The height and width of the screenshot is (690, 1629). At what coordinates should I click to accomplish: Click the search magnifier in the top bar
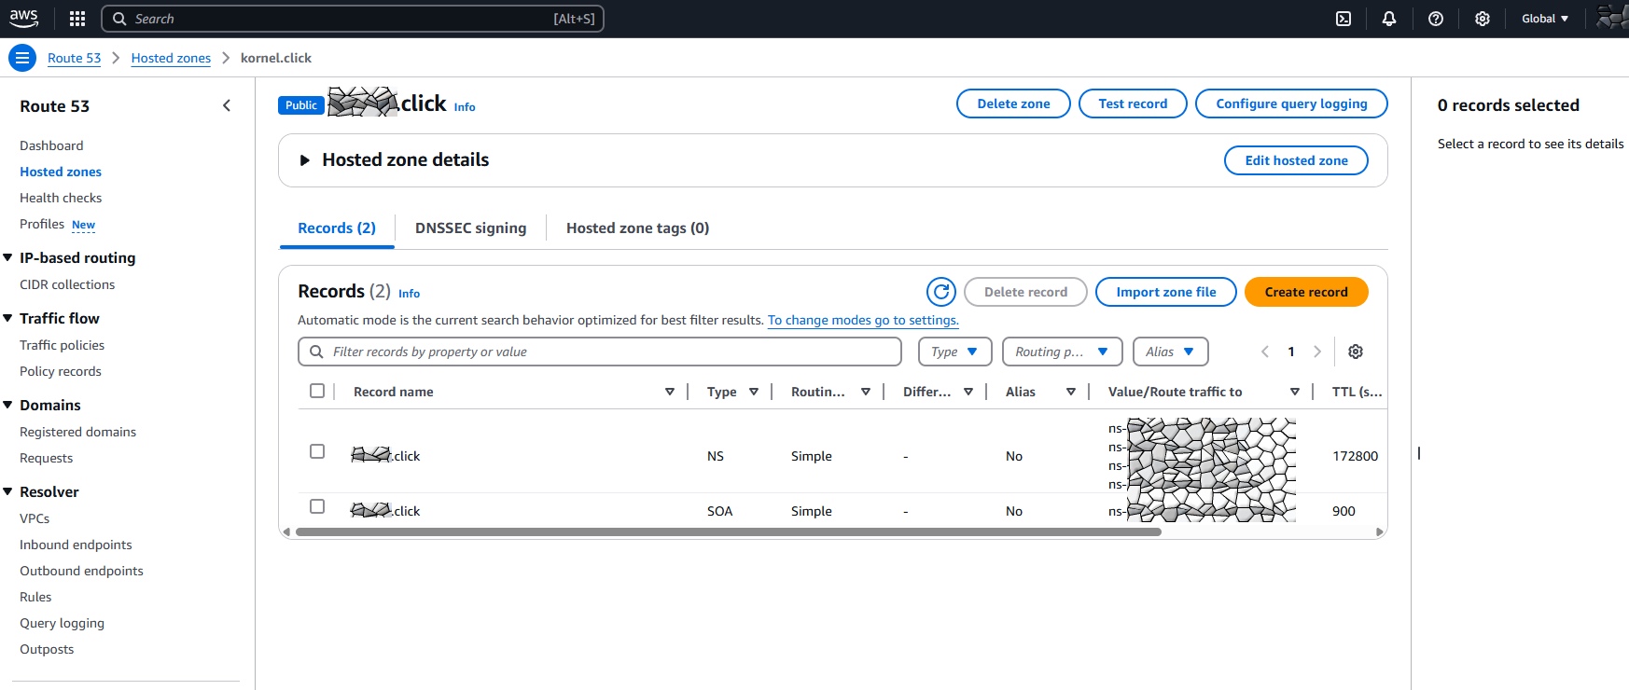tap(119, 19)
